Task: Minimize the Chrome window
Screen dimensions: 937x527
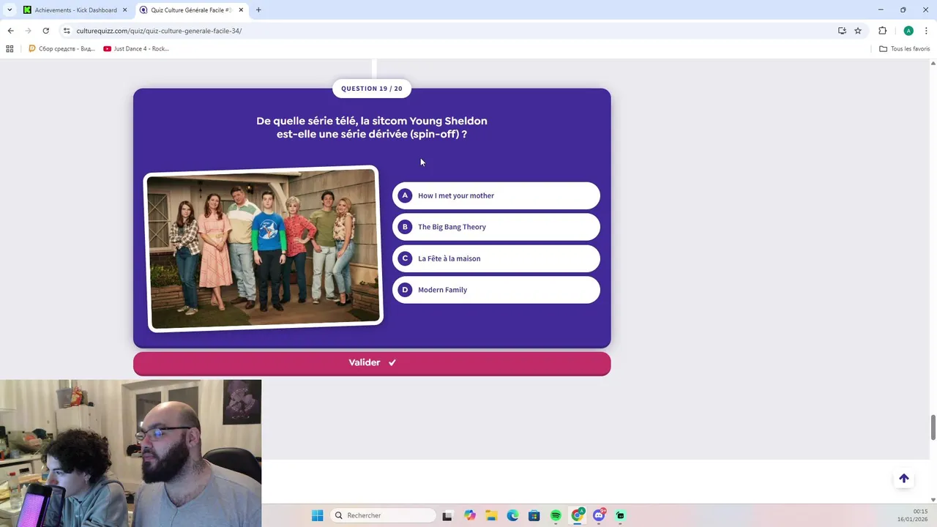Action: (881, 10)
